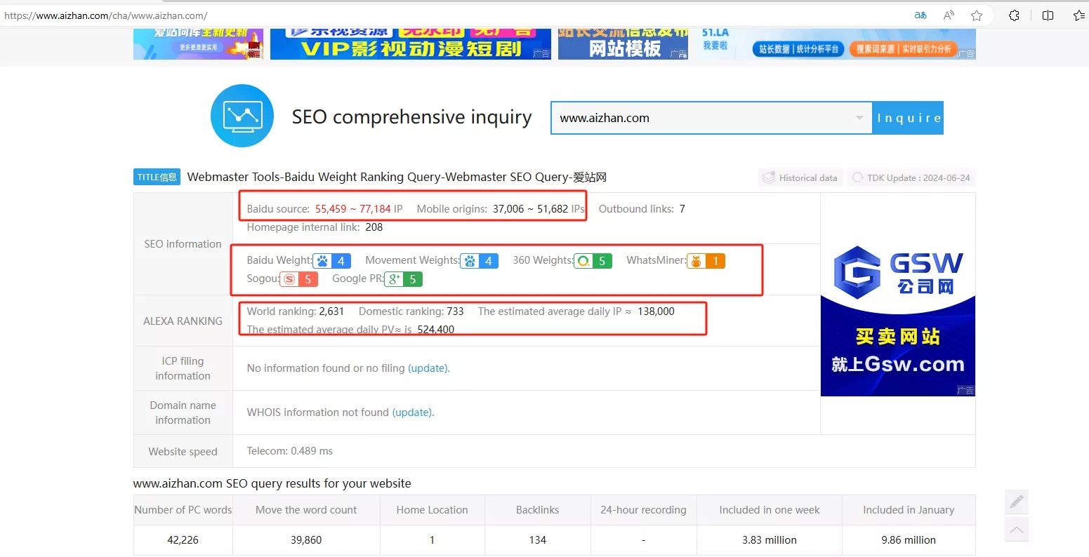This screenshot has height=557, width=1089.
Task: Click the 爱站词库 banner ad
Action: coord(198,43)
